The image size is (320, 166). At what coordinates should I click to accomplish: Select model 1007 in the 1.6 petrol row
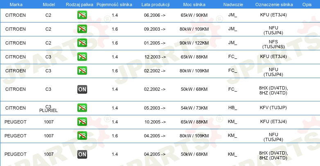49,136
